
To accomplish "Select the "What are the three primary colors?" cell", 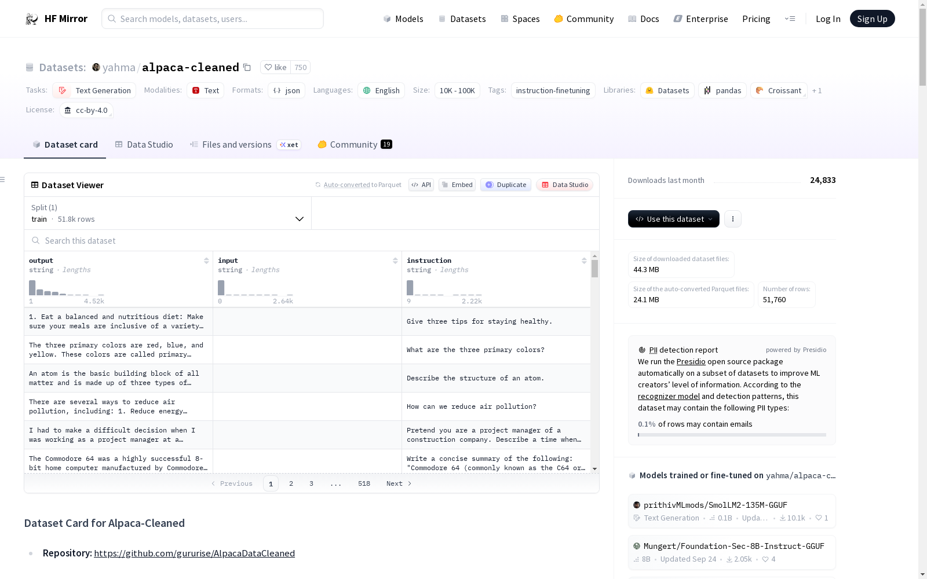I will (496, 350).
